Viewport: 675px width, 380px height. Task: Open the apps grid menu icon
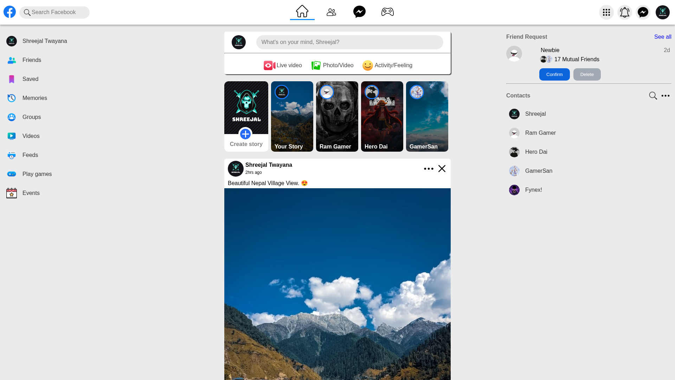point(606,12)
